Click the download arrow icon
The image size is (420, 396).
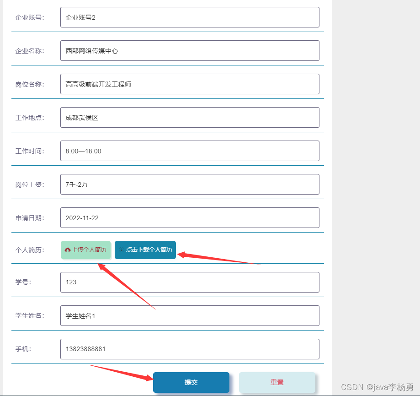pos(122,250)
